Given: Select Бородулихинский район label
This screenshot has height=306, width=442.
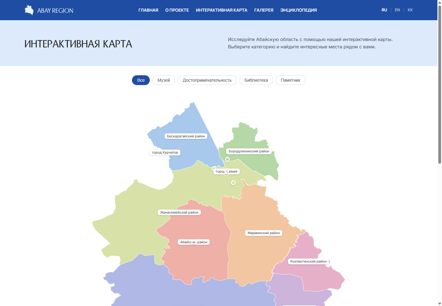Looking at the screenshot, I should point(249,151).
